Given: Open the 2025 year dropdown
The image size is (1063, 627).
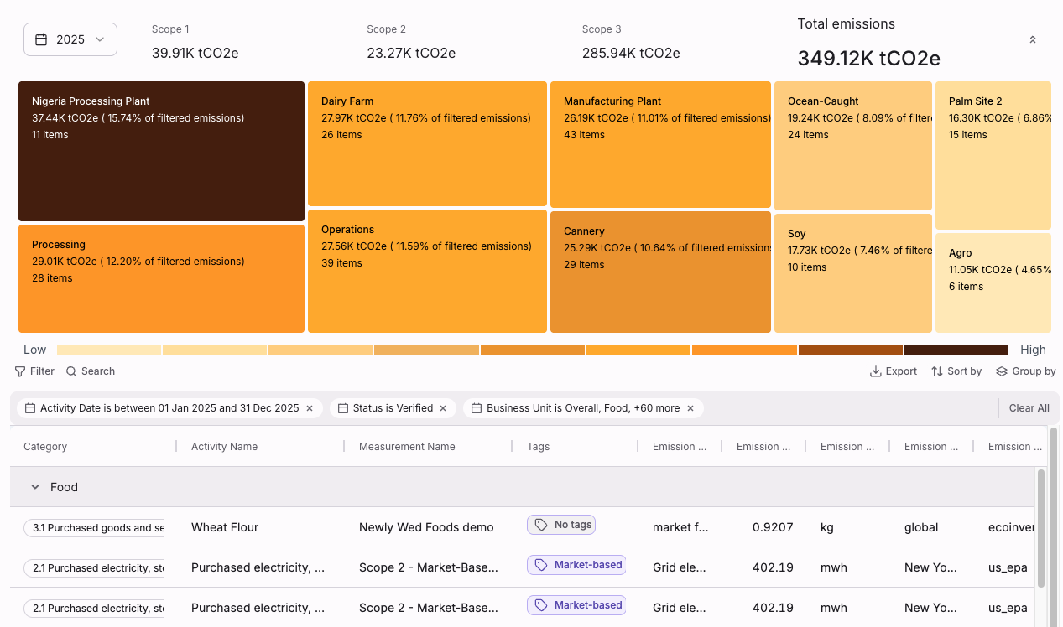Looking at the screenshot, I should click(70, 39).
